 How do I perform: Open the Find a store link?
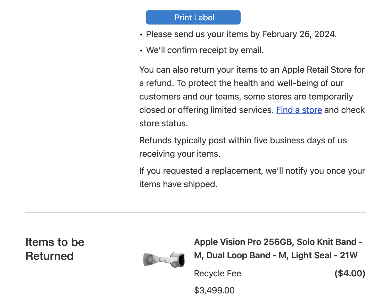coord(299,110)
